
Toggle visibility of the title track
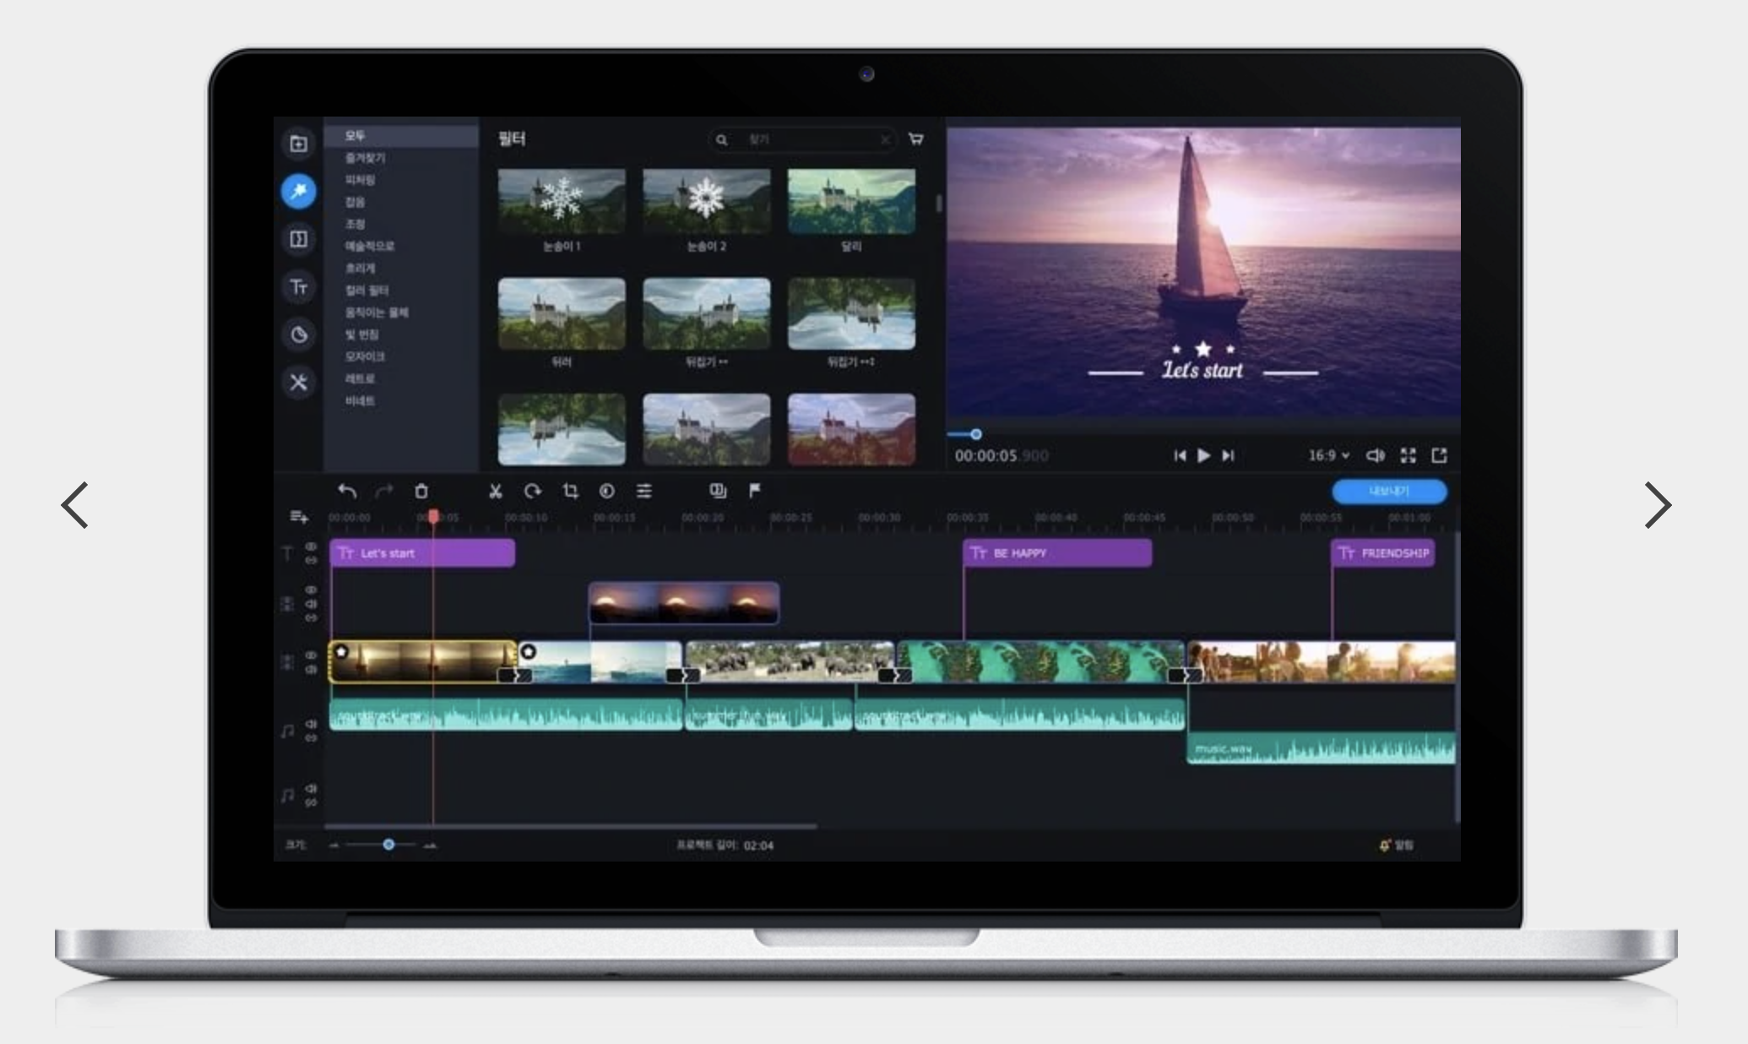pyautogui.click(x=311, y=546)
